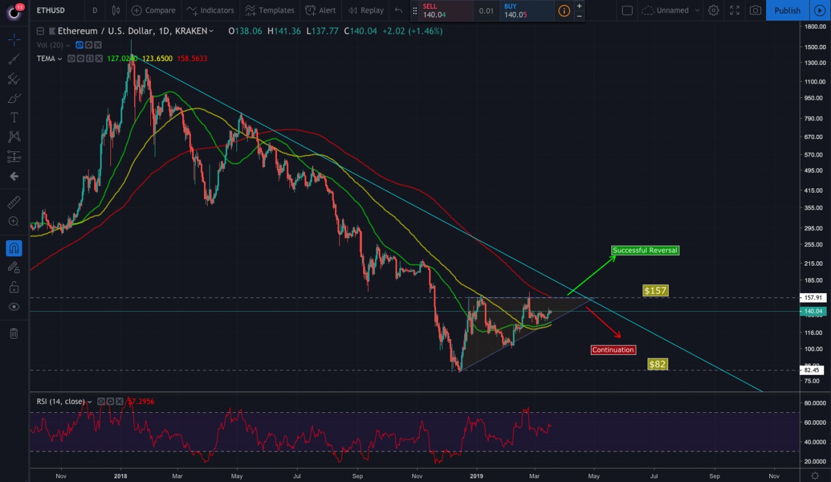831x482 pixels.
Task: Click the red Continuation label
Action: (x=613, y=350)
